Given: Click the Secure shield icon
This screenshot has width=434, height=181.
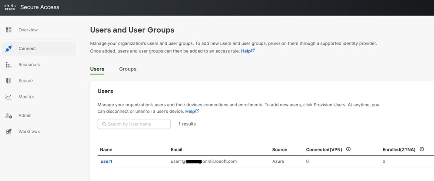Looking at the screenshot, I should click(9, 81).
